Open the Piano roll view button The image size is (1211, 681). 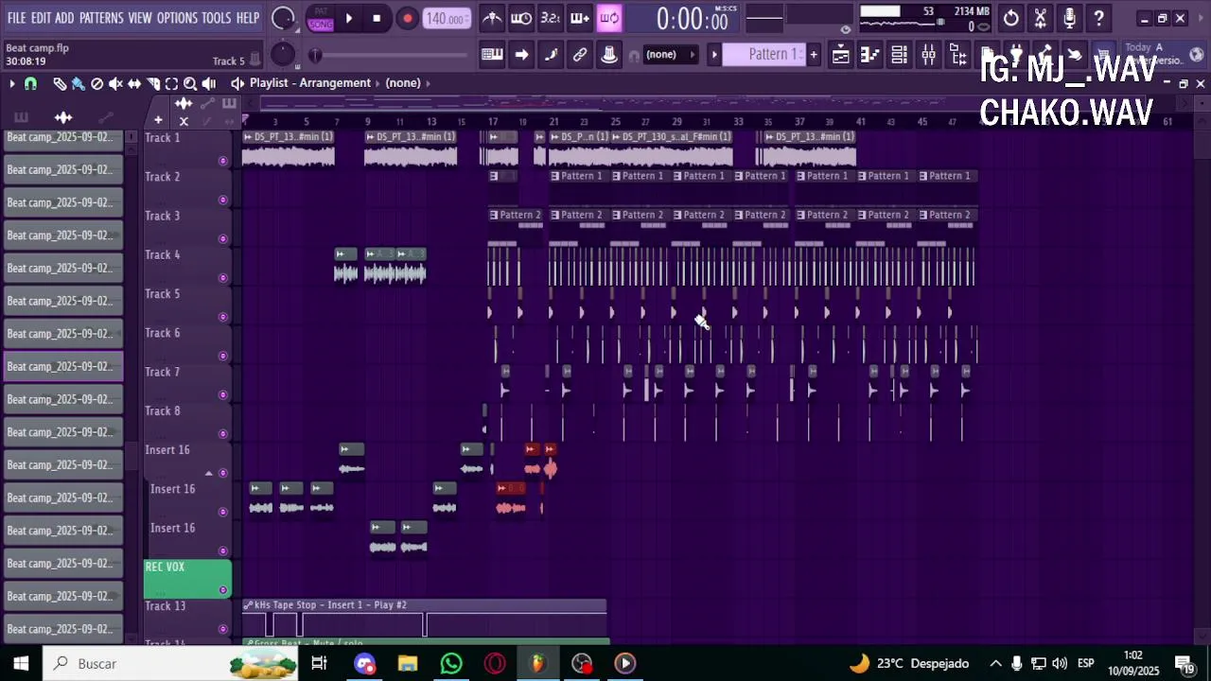click(869, 55)
